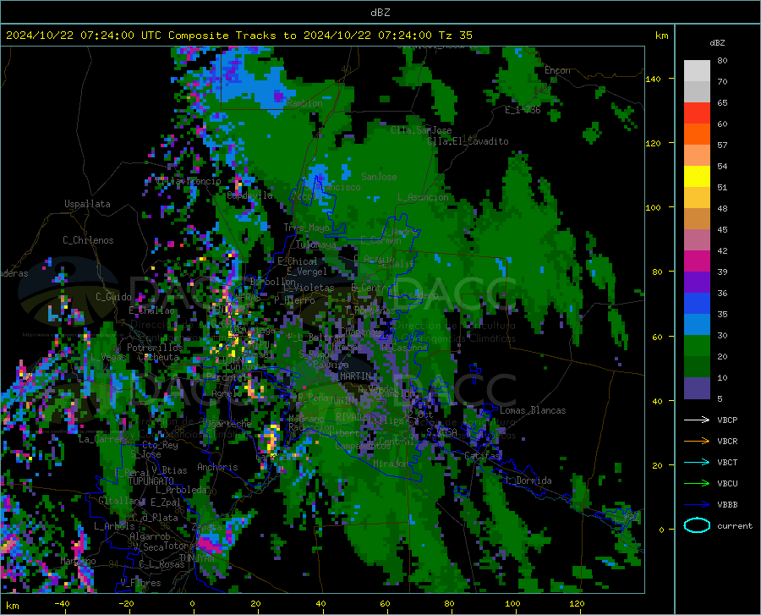Click the VBBB legend label

click(727, 504)
